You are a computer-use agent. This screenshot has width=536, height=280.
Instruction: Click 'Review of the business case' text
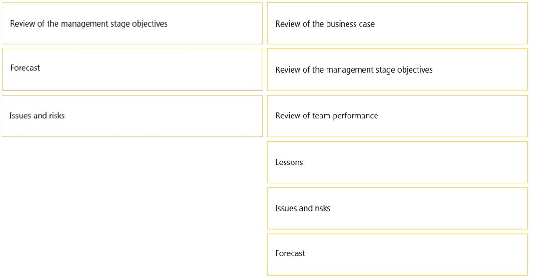325,24
